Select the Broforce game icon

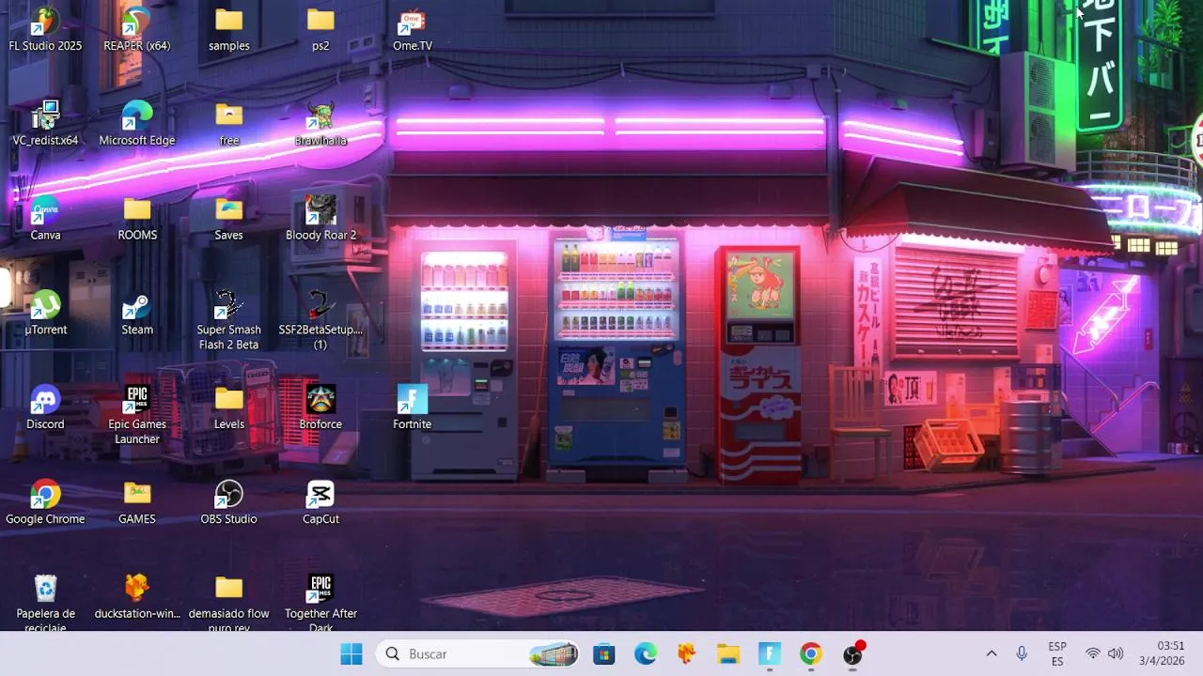click(320, 407)
